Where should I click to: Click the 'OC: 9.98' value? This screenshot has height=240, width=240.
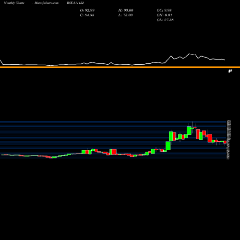pos(164,11)
